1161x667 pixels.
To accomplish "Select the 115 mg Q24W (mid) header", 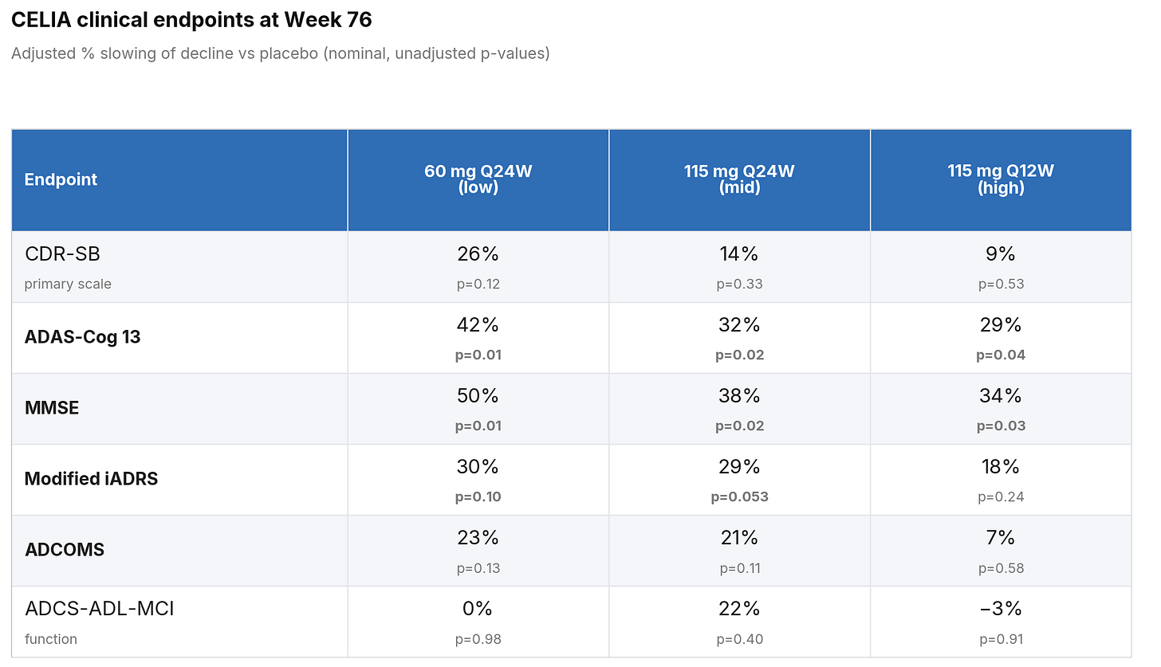I will click(x=739, y=180).
